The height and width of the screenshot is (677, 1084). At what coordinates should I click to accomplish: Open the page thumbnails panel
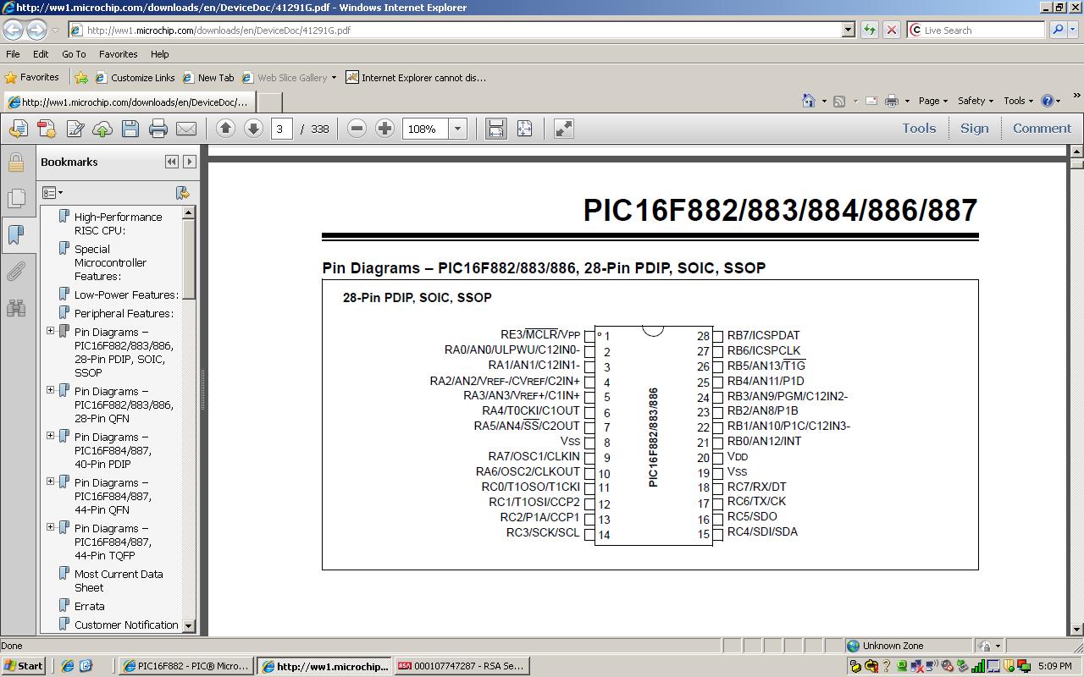click(x=16, y=198)
